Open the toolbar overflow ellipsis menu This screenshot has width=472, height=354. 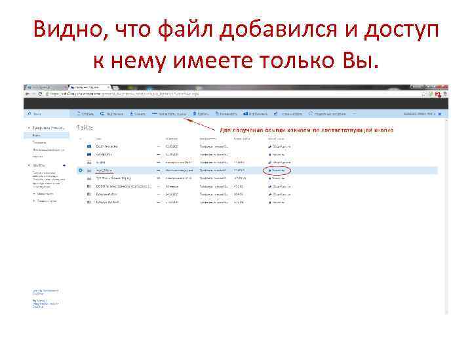tap(354, 114)
